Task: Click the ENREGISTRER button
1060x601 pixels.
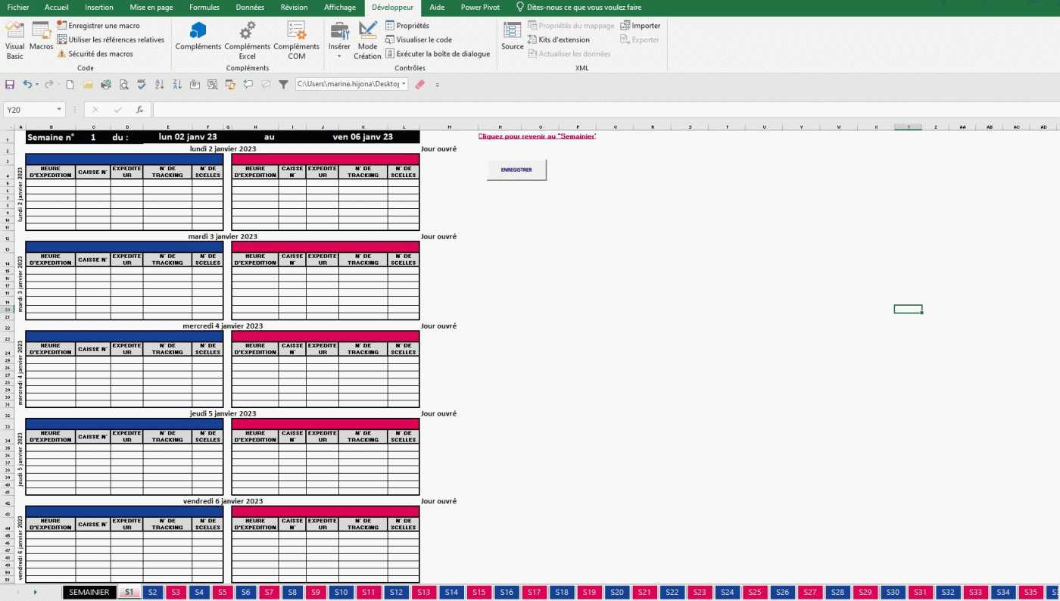Action: [516, 170]
